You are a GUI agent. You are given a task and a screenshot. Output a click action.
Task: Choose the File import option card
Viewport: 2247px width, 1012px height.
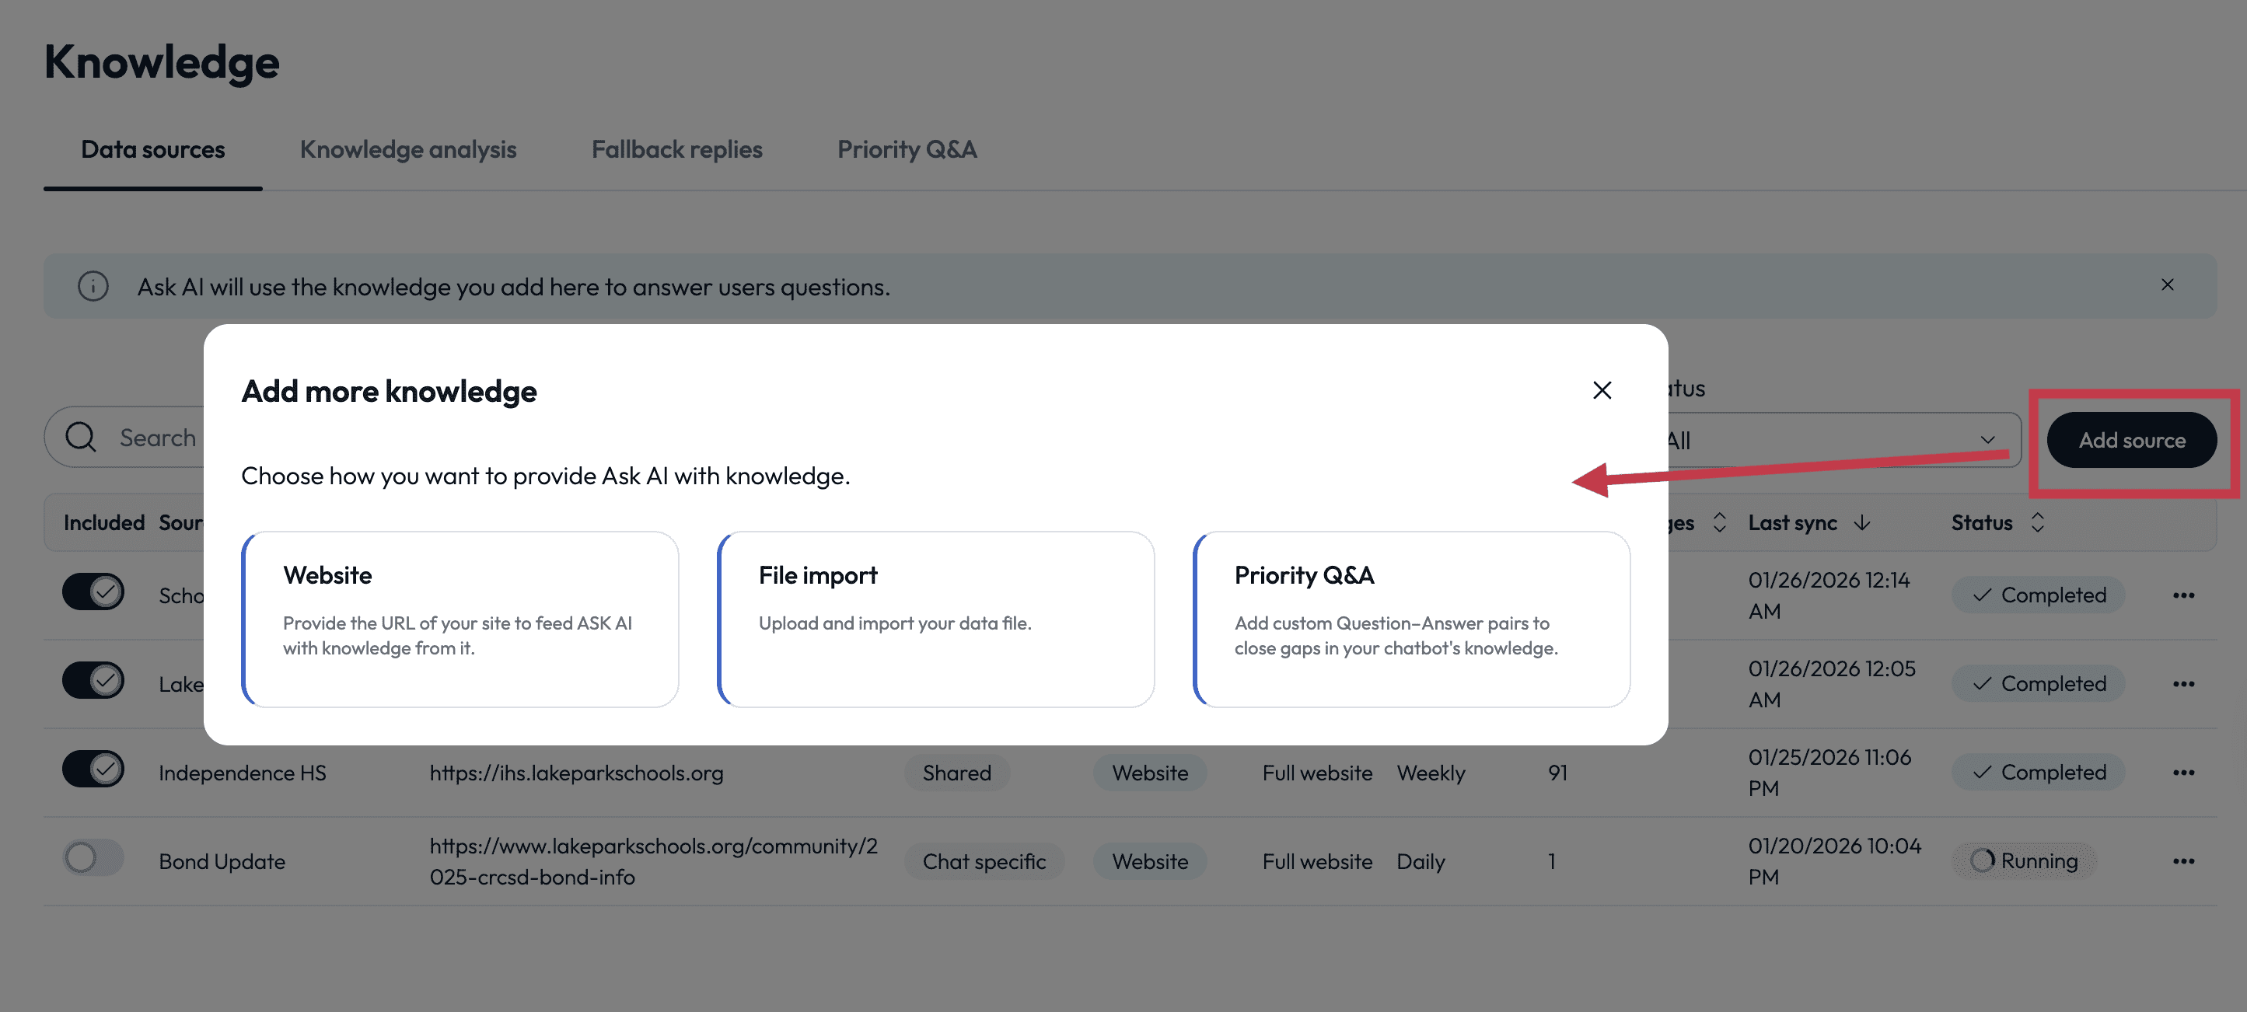(x=935, y=619)
